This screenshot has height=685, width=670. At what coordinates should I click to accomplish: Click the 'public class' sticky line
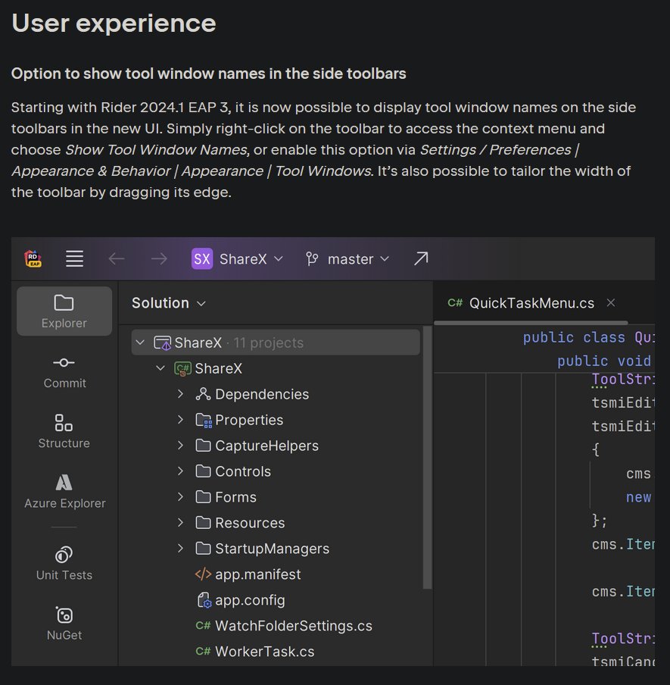tap(588, 337)
